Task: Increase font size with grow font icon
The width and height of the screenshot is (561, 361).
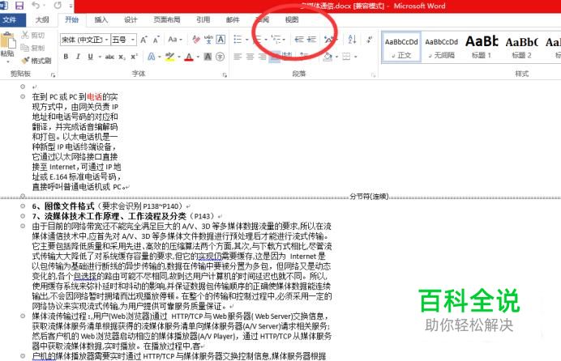Action: pos(143,40)
